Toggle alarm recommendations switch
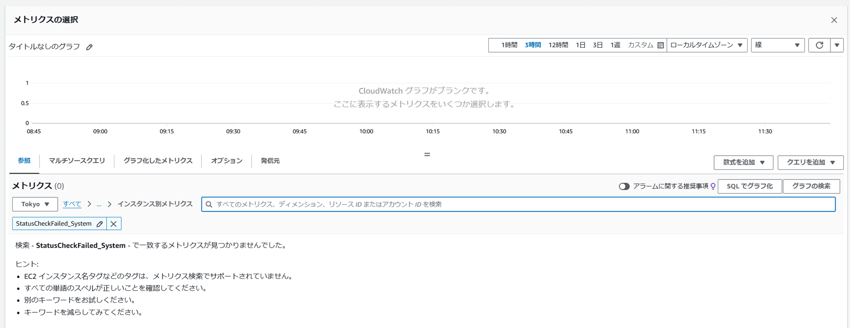Image resolution: width=850 pixels, height=328 pixels. (x=624, y=186)
